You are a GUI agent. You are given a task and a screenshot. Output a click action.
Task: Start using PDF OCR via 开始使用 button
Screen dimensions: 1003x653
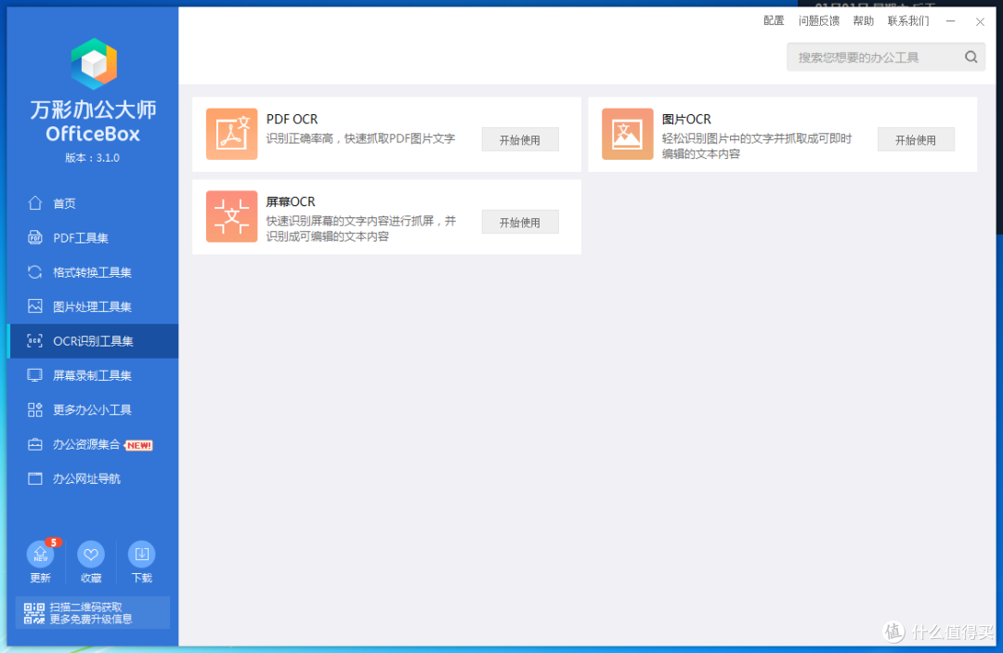[x=519, y=138]
